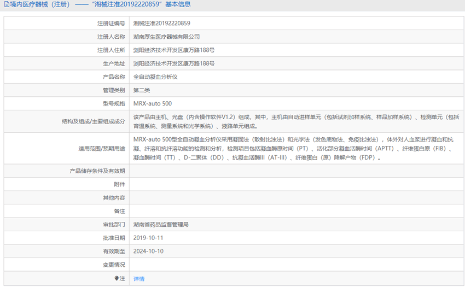Click the 注册证编号 row label
Image resolution: width=465 pixels, height=287 pixels.
111,24
